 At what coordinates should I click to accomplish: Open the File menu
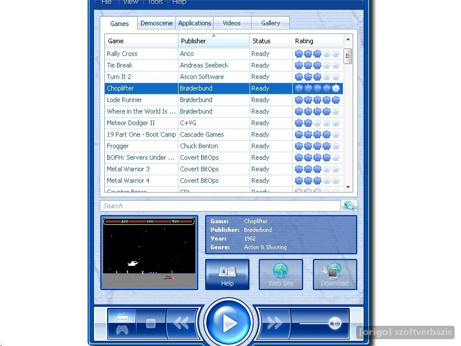107,2
